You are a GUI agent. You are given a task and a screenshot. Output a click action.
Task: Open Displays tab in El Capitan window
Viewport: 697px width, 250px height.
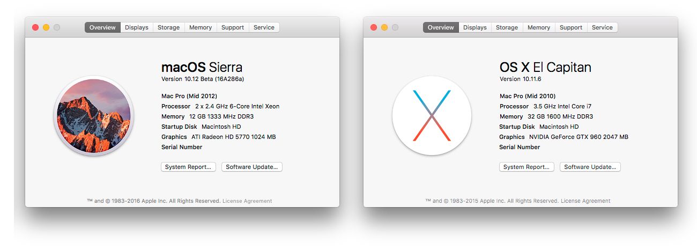tap(475, 27)
